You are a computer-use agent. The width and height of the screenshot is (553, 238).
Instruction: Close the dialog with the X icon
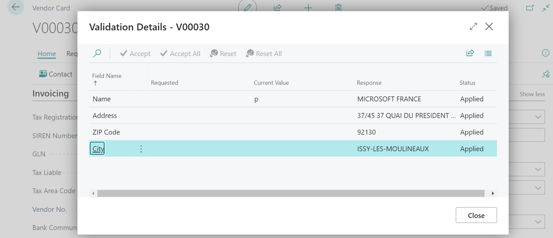click(x=489, y=26)
